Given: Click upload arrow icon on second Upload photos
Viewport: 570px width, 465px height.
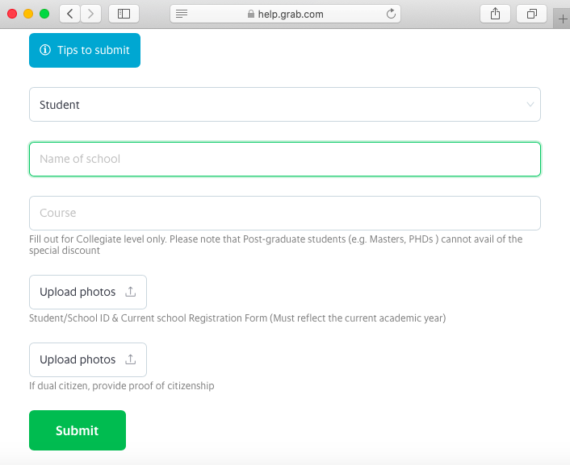Looking at the screenshot, I should 131,359.
